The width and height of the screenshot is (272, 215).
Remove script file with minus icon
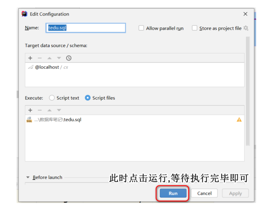click(40, 110)
